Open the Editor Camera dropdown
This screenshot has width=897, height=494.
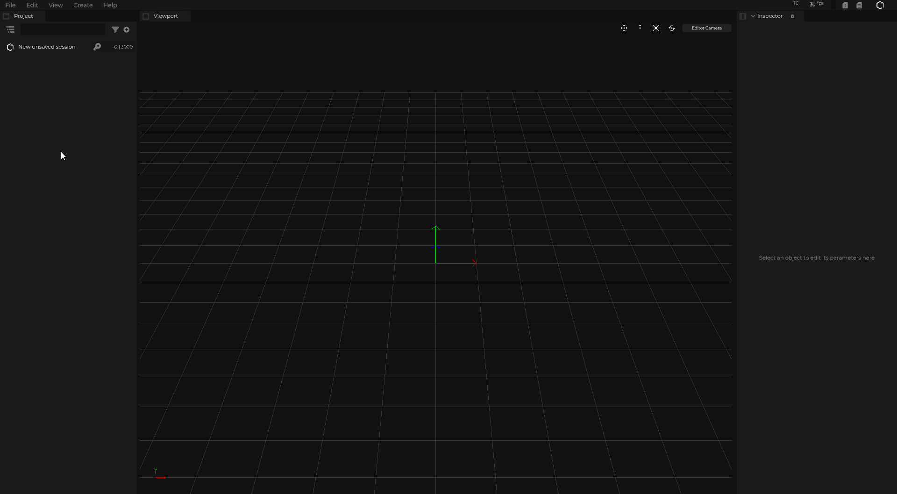(706, 28)
